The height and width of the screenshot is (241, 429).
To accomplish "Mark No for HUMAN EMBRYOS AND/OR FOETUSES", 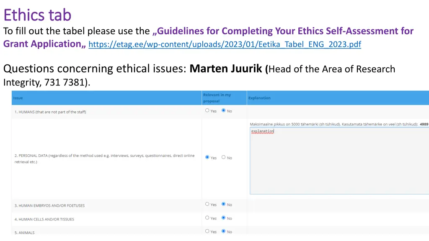I will (223, 204).
